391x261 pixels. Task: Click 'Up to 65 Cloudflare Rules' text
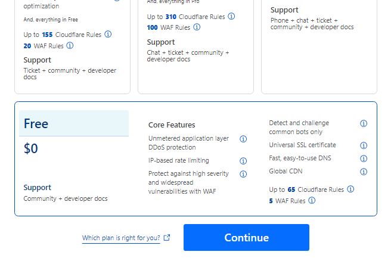pyautogui.click(x=306, y=189)
